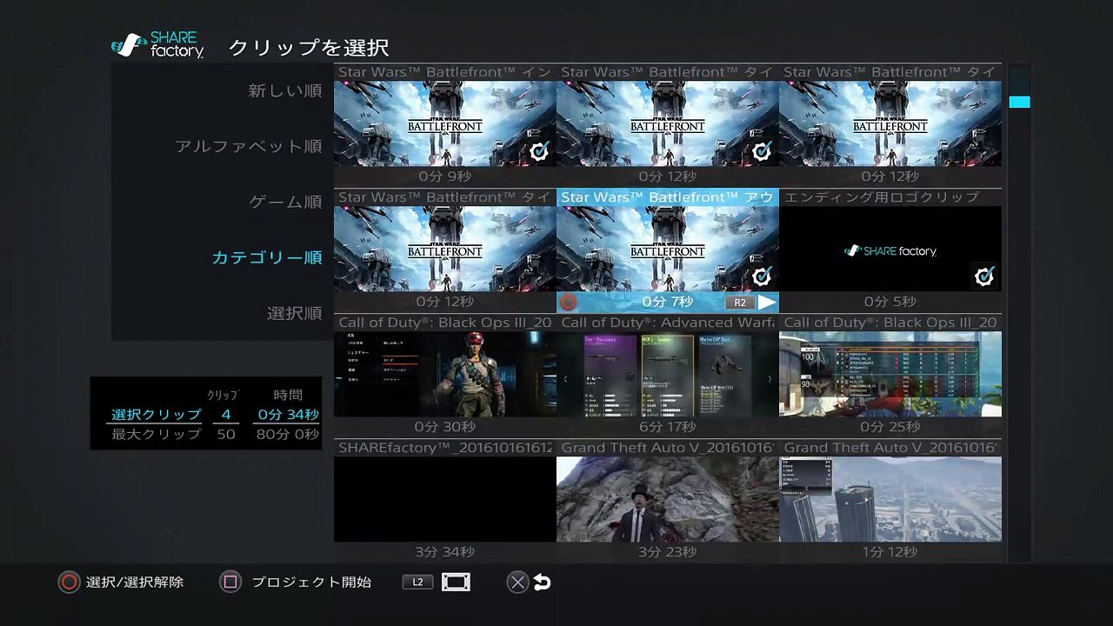Click the fullscreen frame icon next to L2
This screenshot has height=626, width=1113.
[x=456, y=583]
